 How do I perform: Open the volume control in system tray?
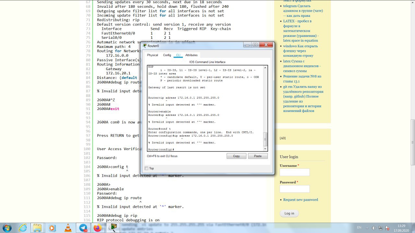[x=374, y=228]
